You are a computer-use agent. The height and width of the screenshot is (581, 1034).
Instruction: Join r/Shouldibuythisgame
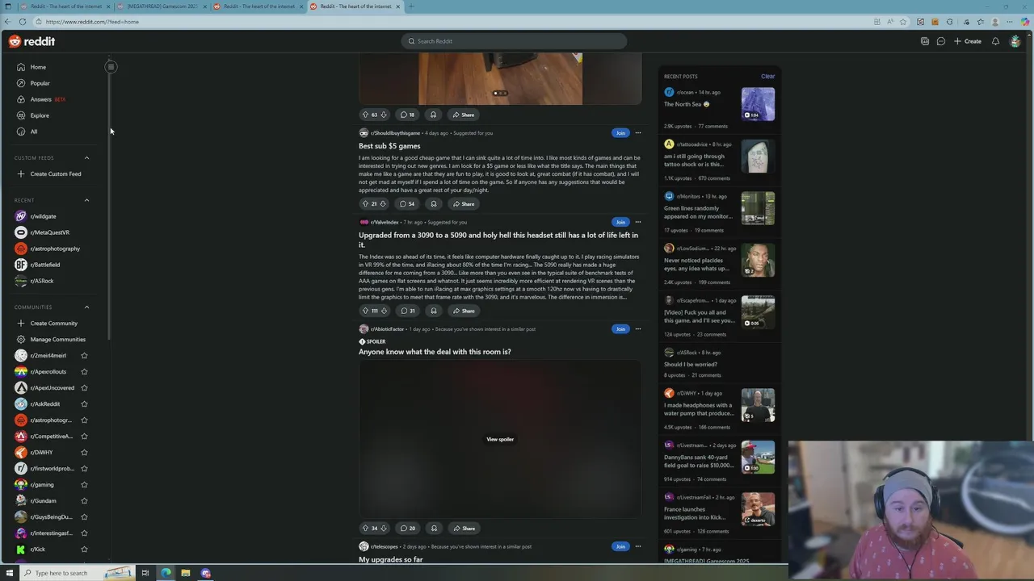click(620, 133)
